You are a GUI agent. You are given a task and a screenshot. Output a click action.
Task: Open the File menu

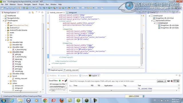[x=2, y=5]
